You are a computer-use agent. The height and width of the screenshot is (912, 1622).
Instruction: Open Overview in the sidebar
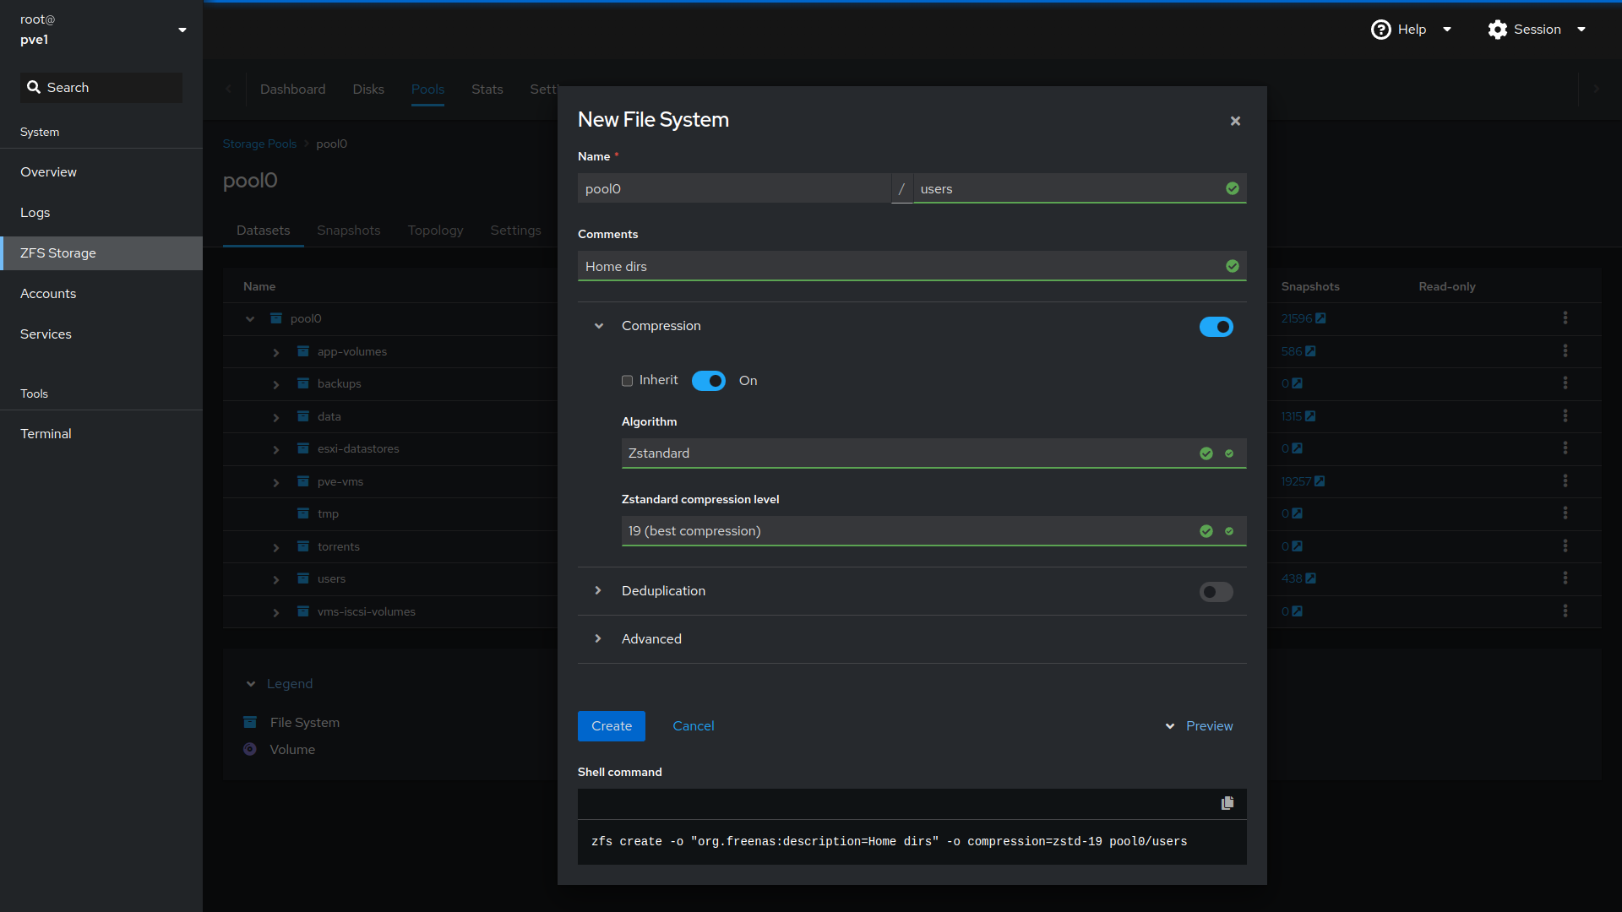[x=101, y=172]
